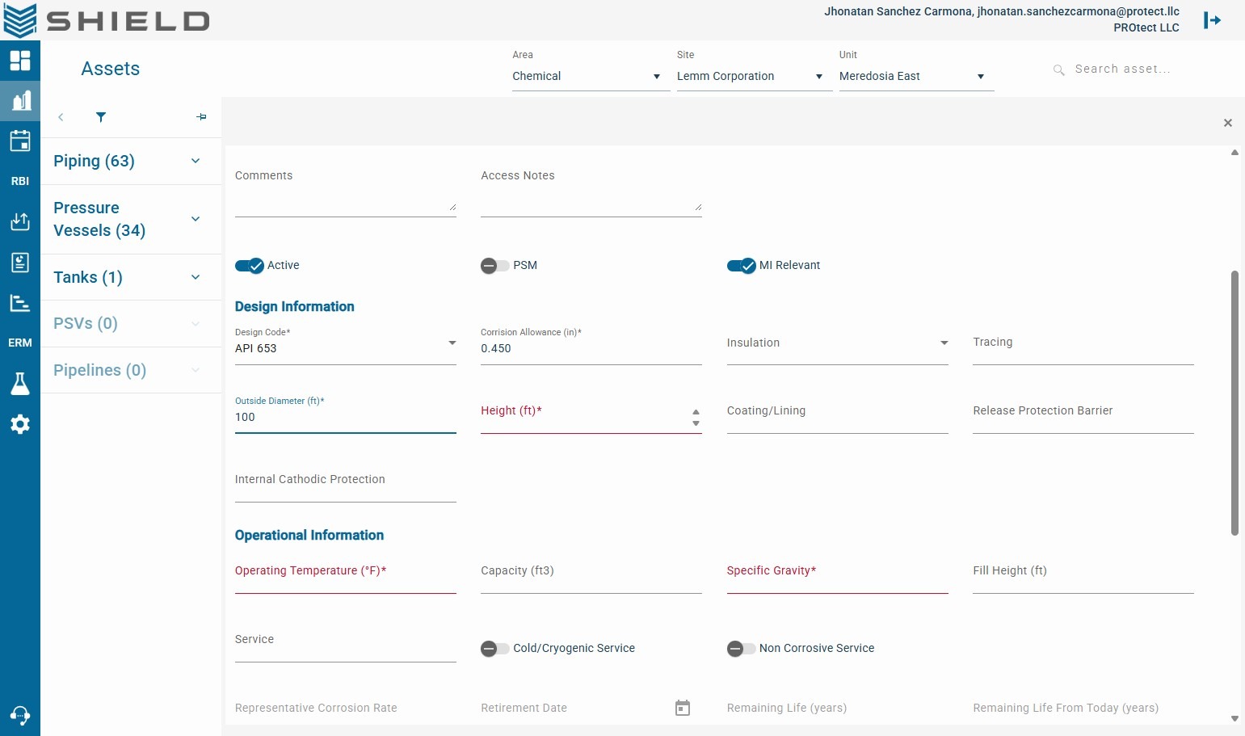Open the dashboard icon in sidebar

click(x=20, y=61)
